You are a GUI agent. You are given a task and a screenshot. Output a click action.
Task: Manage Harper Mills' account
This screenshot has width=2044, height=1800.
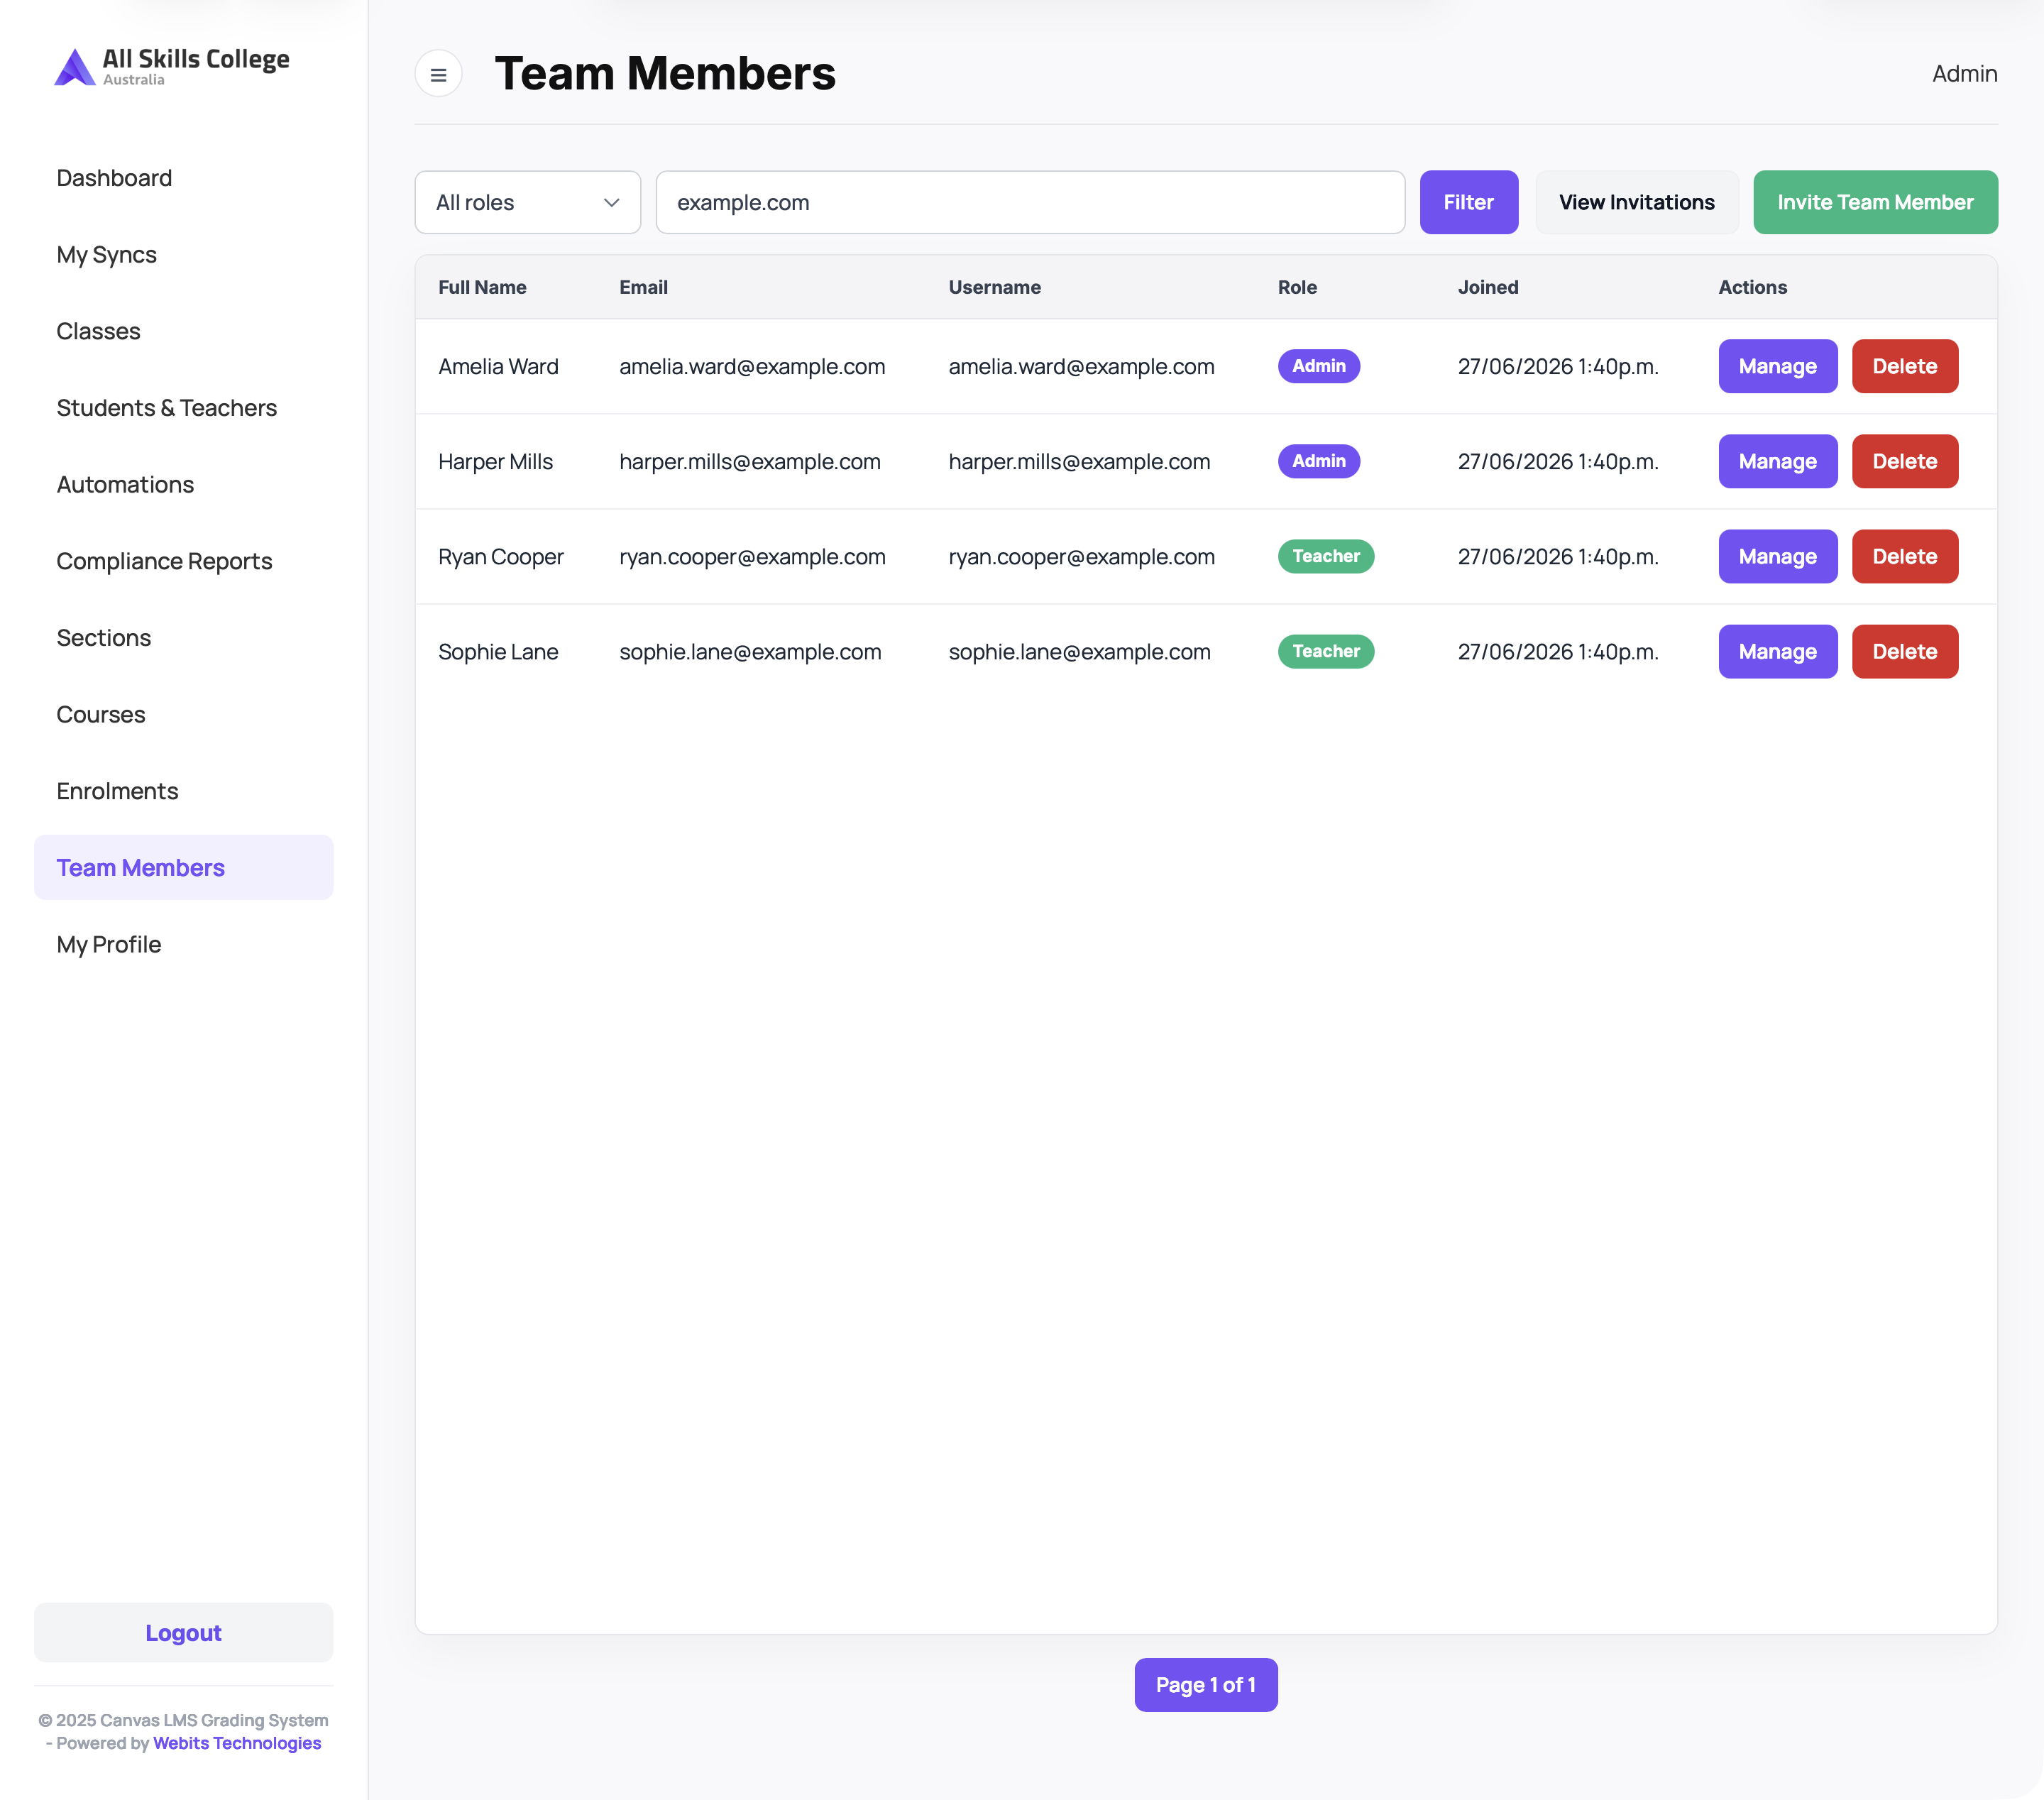tap(1777, 461)
